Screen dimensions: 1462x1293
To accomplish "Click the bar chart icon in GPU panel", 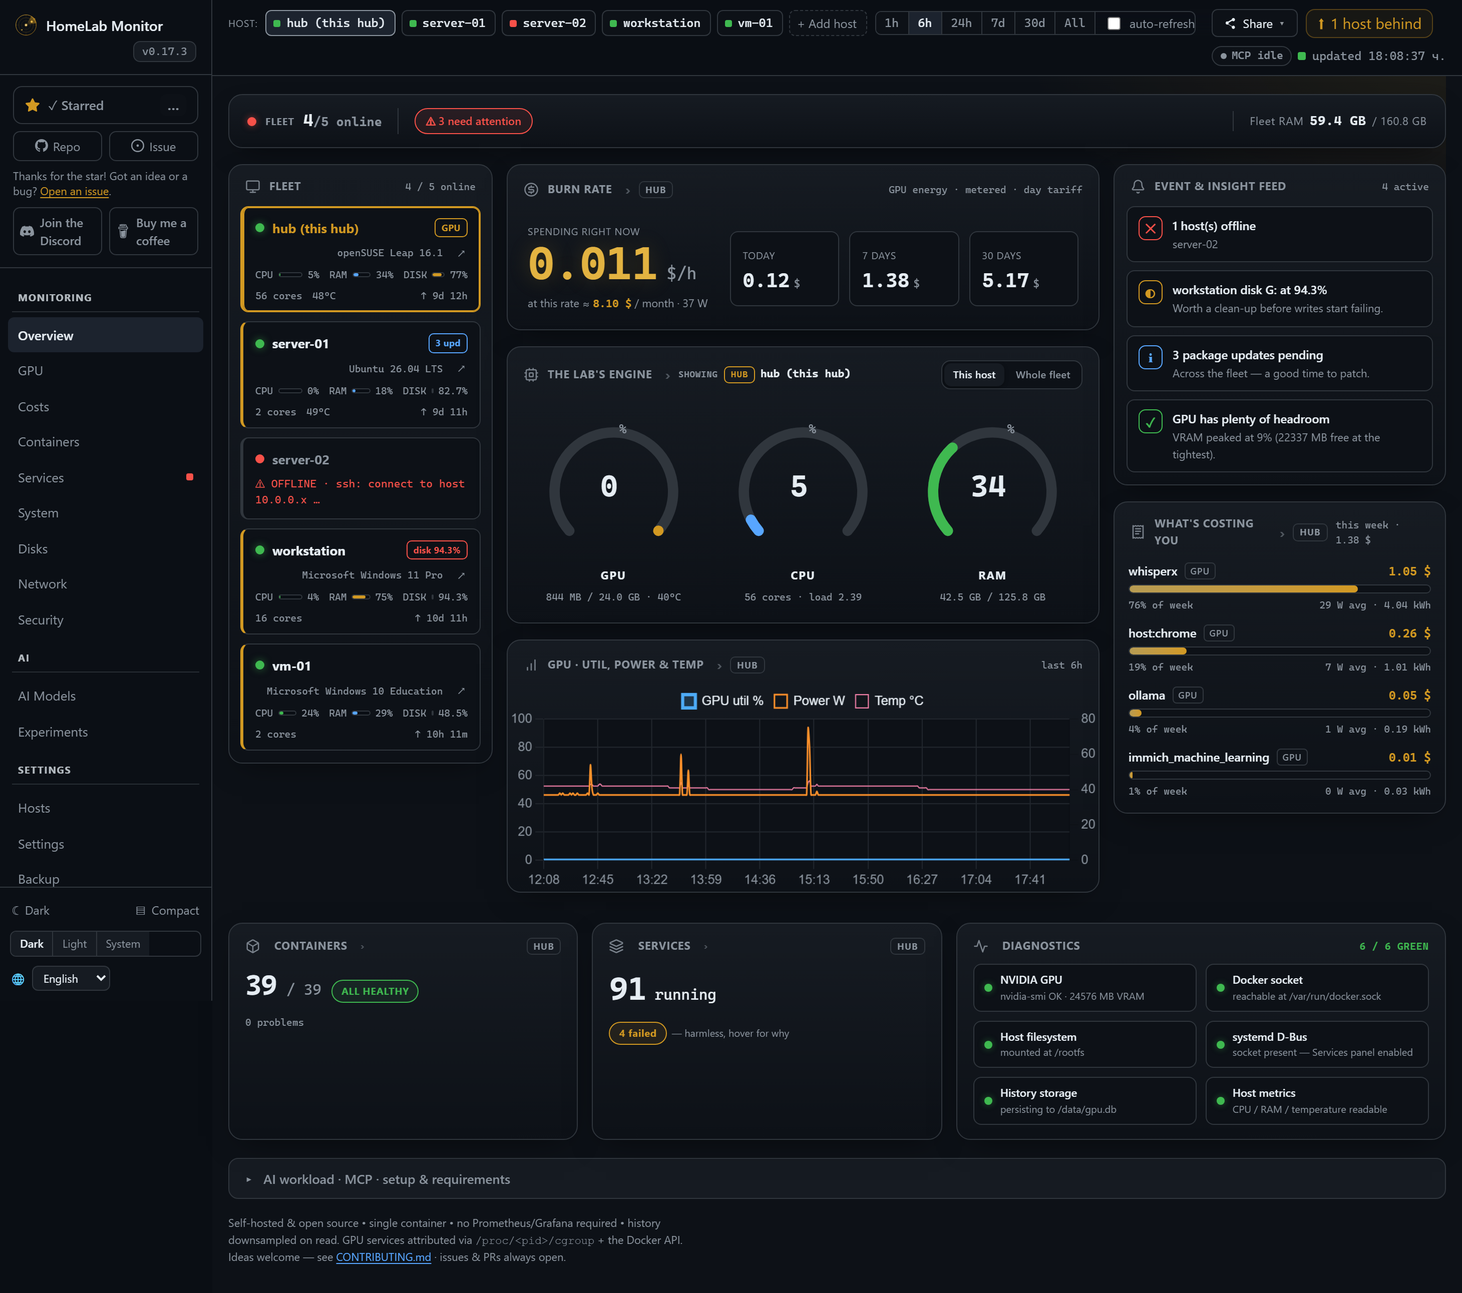I will pyautogui.click(x=531, y=666).
